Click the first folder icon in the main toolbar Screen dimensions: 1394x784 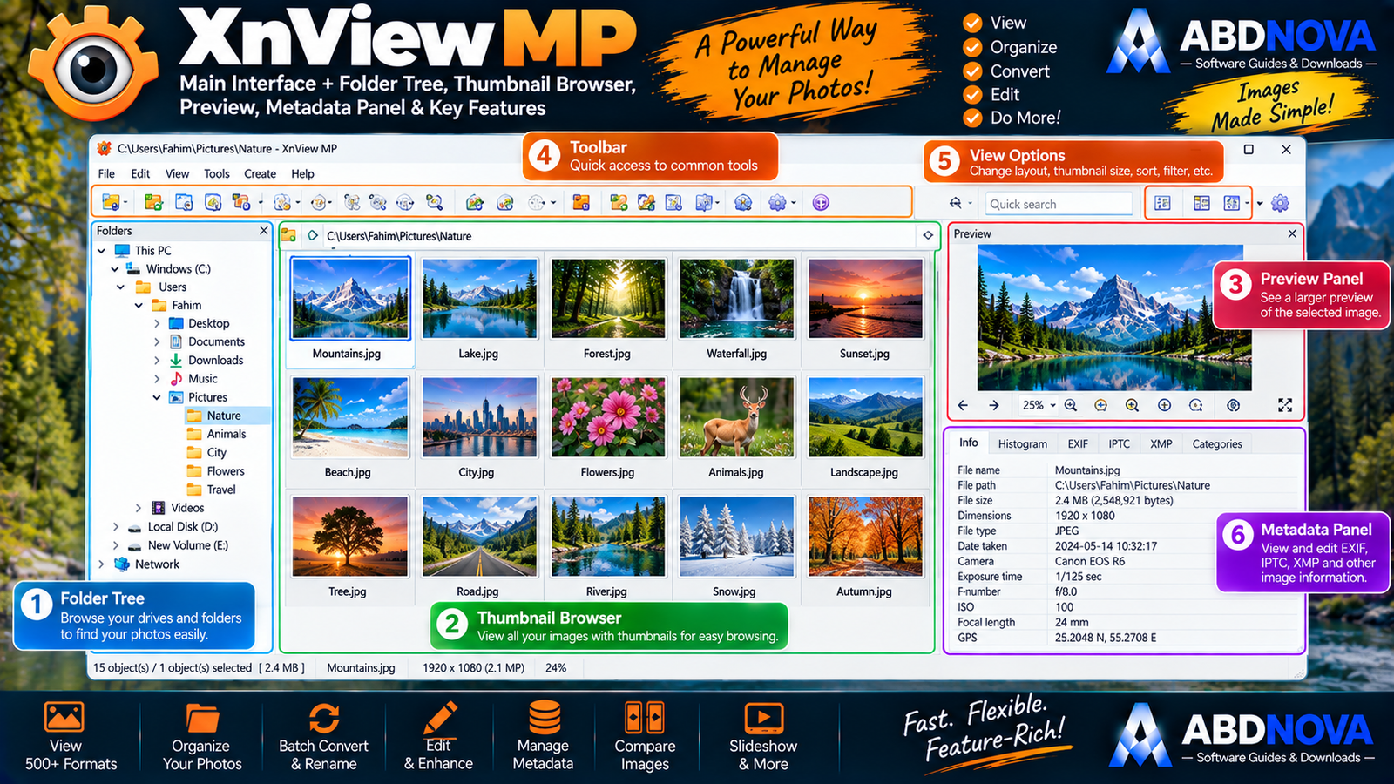111,203
